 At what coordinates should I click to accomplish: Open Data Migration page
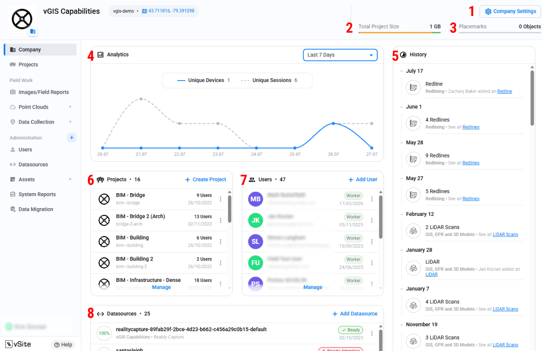36,209
